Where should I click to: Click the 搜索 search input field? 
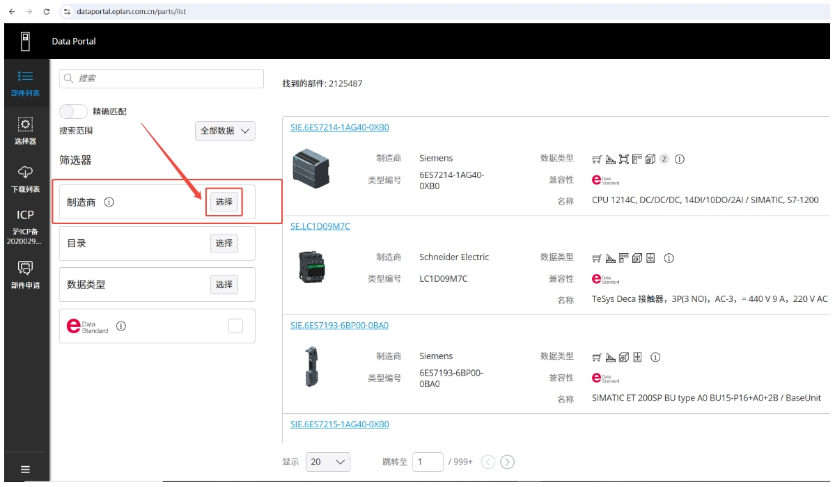coord(162,78)
